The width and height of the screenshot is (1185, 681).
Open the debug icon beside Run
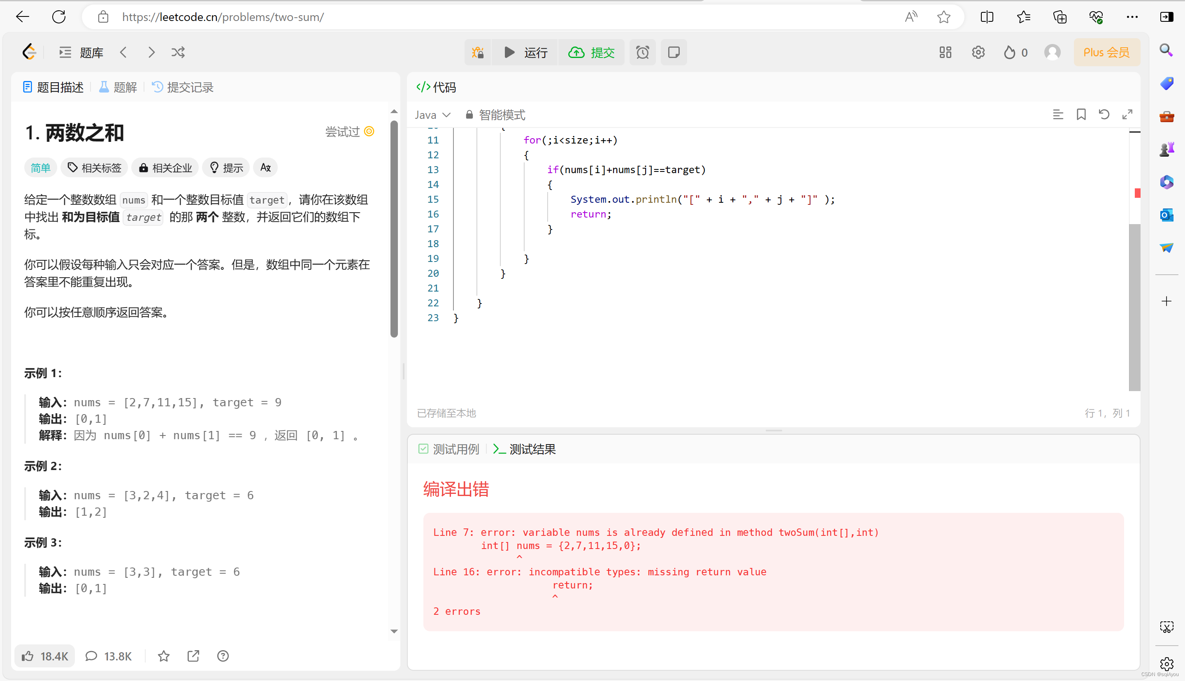478,52
